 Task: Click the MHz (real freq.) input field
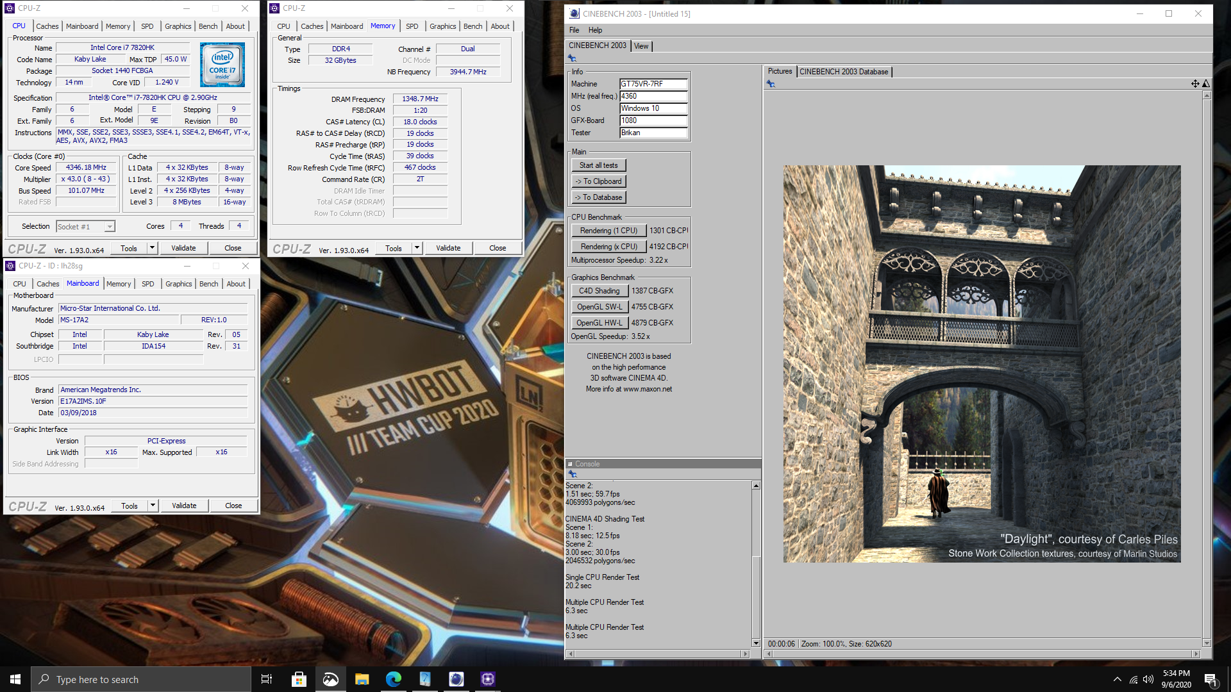[653, 96]
